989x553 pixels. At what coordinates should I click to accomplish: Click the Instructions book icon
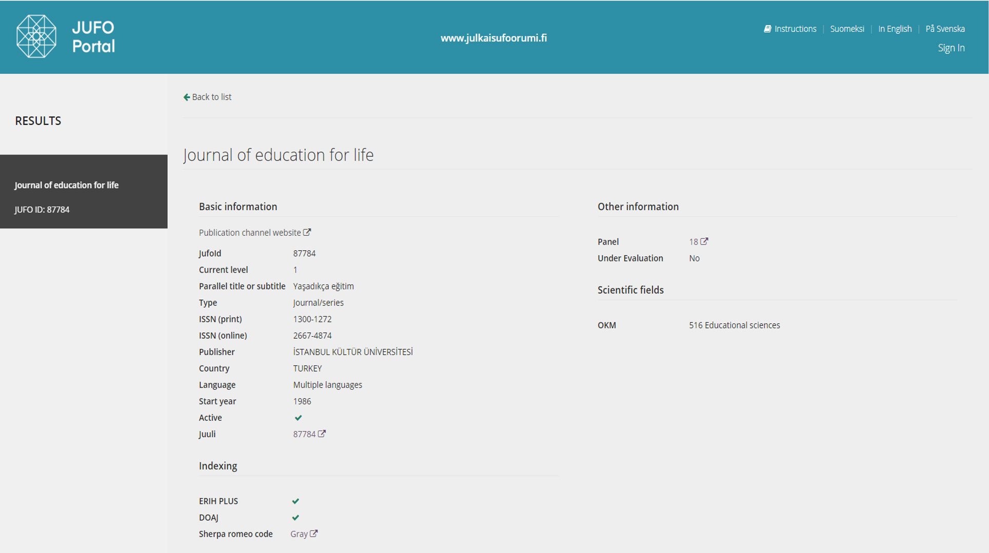pos(767,29)
